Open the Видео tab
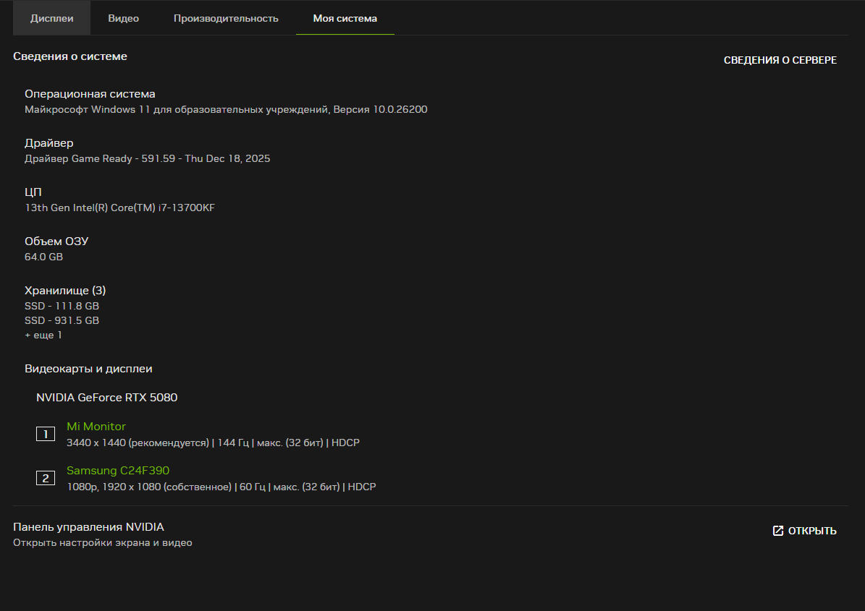865x611 pixels. point(124,18)
